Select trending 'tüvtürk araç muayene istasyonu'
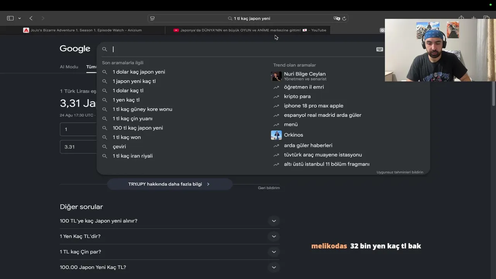 323,155
